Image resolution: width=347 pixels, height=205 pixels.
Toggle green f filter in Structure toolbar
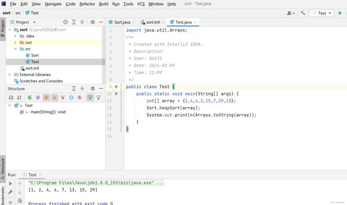[x=30, y=97]
